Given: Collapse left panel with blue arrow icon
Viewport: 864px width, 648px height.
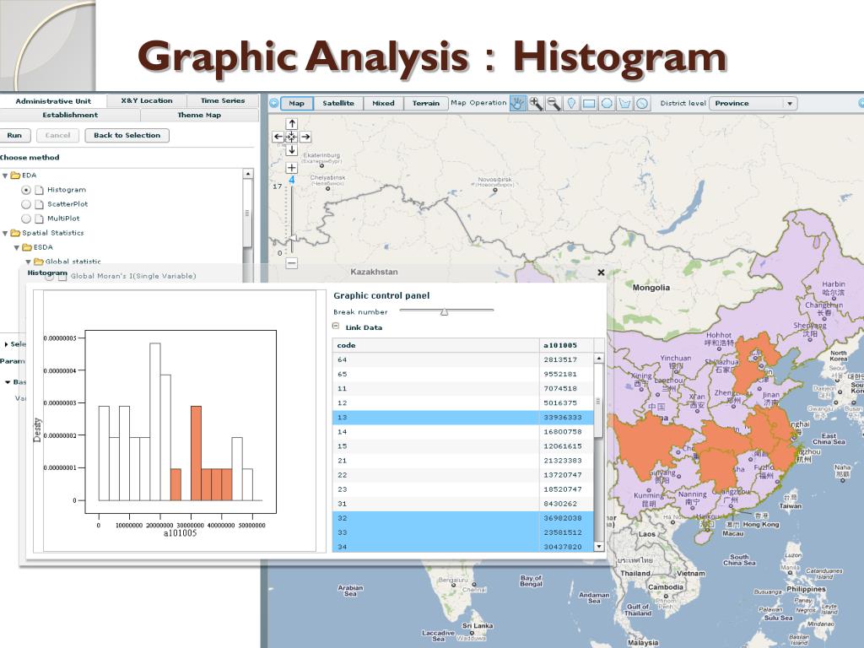Looking at the screenshot, I should [274, 103].
